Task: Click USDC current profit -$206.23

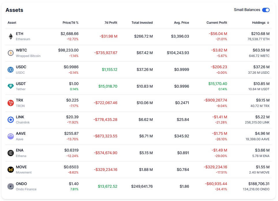Action: click(219, 67)
